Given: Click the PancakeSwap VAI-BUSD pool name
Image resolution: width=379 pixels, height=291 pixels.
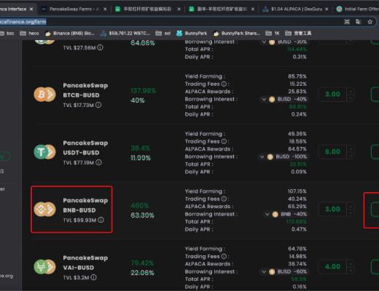Looking at the screenshot, I should click(85, 263).
